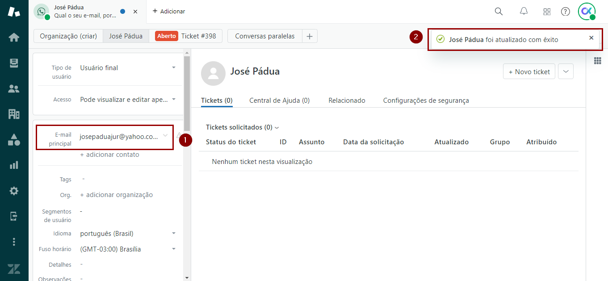
Task: Open the Home icon in sidebar
Action: coord(14,38)
